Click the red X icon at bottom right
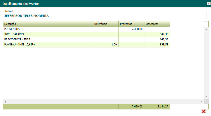The width and height of the screenshot is (211, 116). pos(204,111)
